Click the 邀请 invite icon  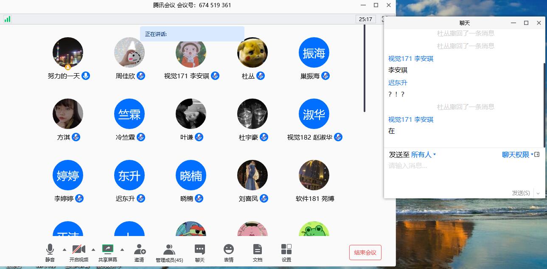click(x=139, y=253)
